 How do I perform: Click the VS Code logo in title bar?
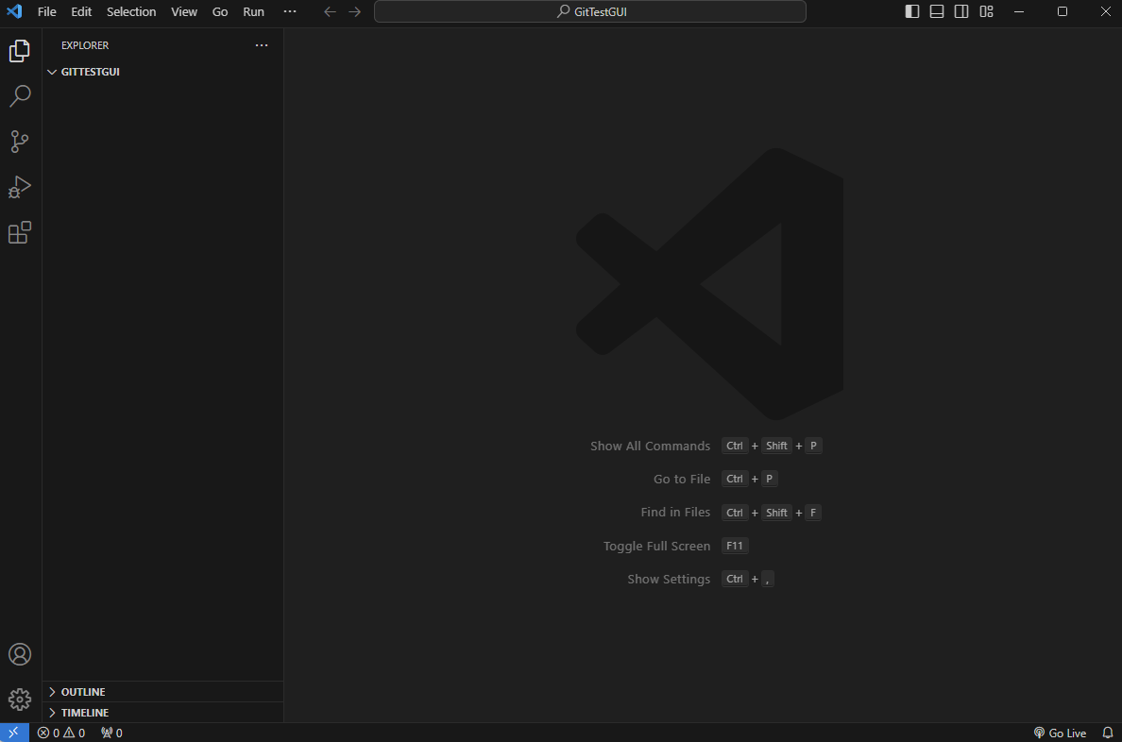click(14, 11)
